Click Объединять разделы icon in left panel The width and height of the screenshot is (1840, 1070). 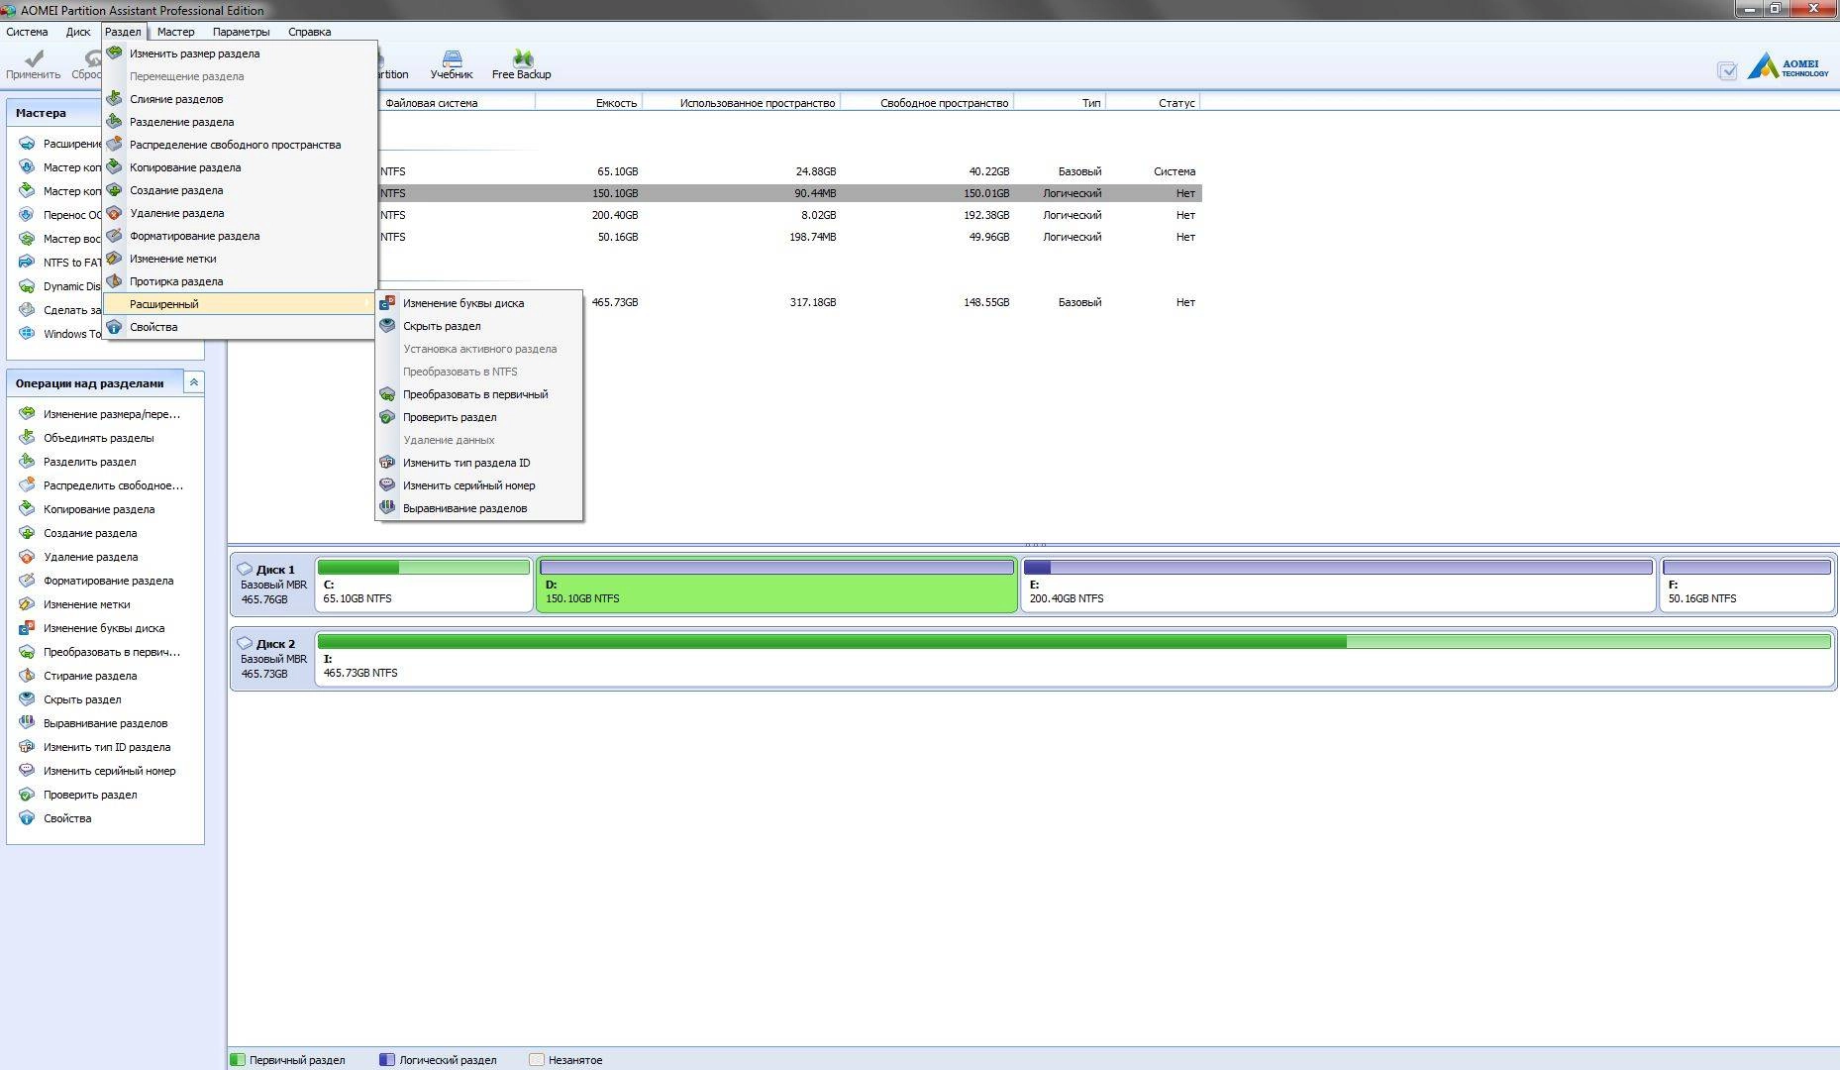[27, 438]
